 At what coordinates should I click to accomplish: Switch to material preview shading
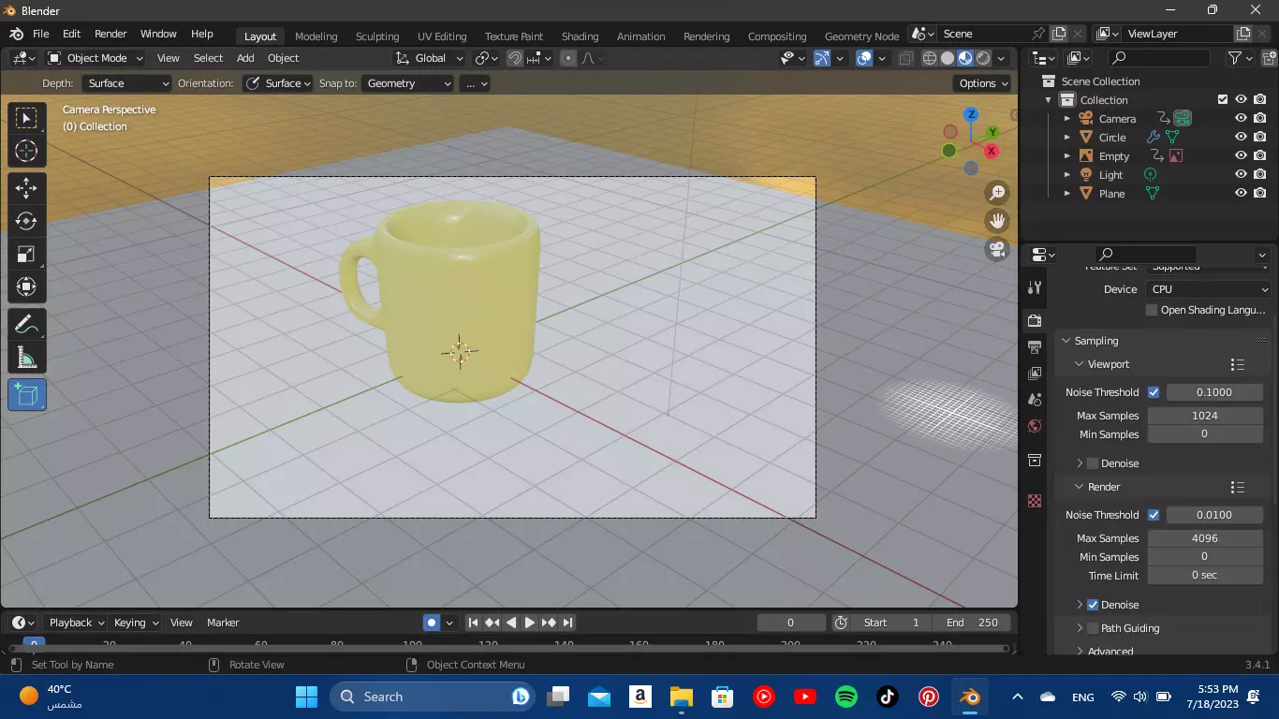(x=965, y=58)
